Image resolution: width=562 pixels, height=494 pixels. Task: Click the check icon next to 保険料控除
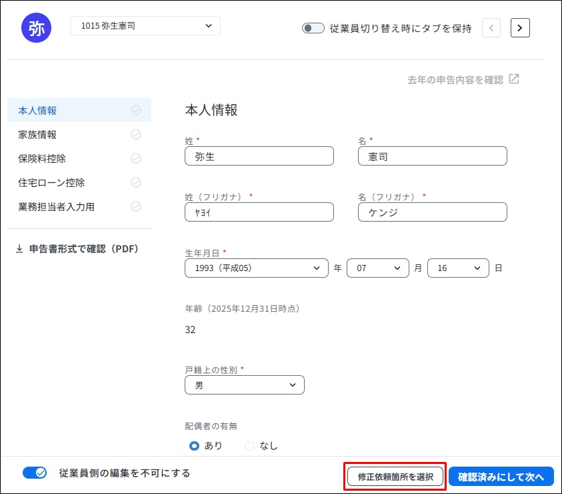(x=136, y=158)
